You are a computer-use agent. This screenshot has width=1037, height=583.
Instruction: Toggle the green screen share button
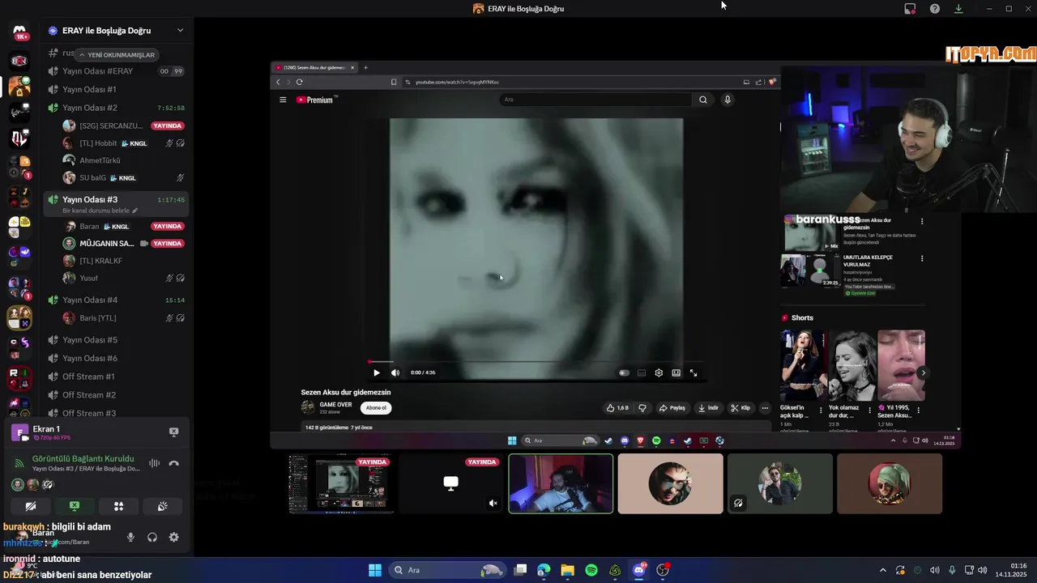click(75, 506)
